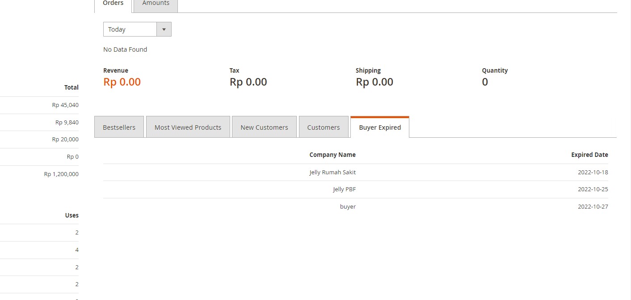
Task: Select the Buyer Expired tab
Action: pyautogui.click(x=379, y=127)
